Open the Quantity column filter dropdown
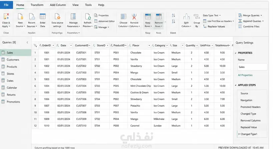The width and height of the screenshot is (273, 149). point(197,45)
